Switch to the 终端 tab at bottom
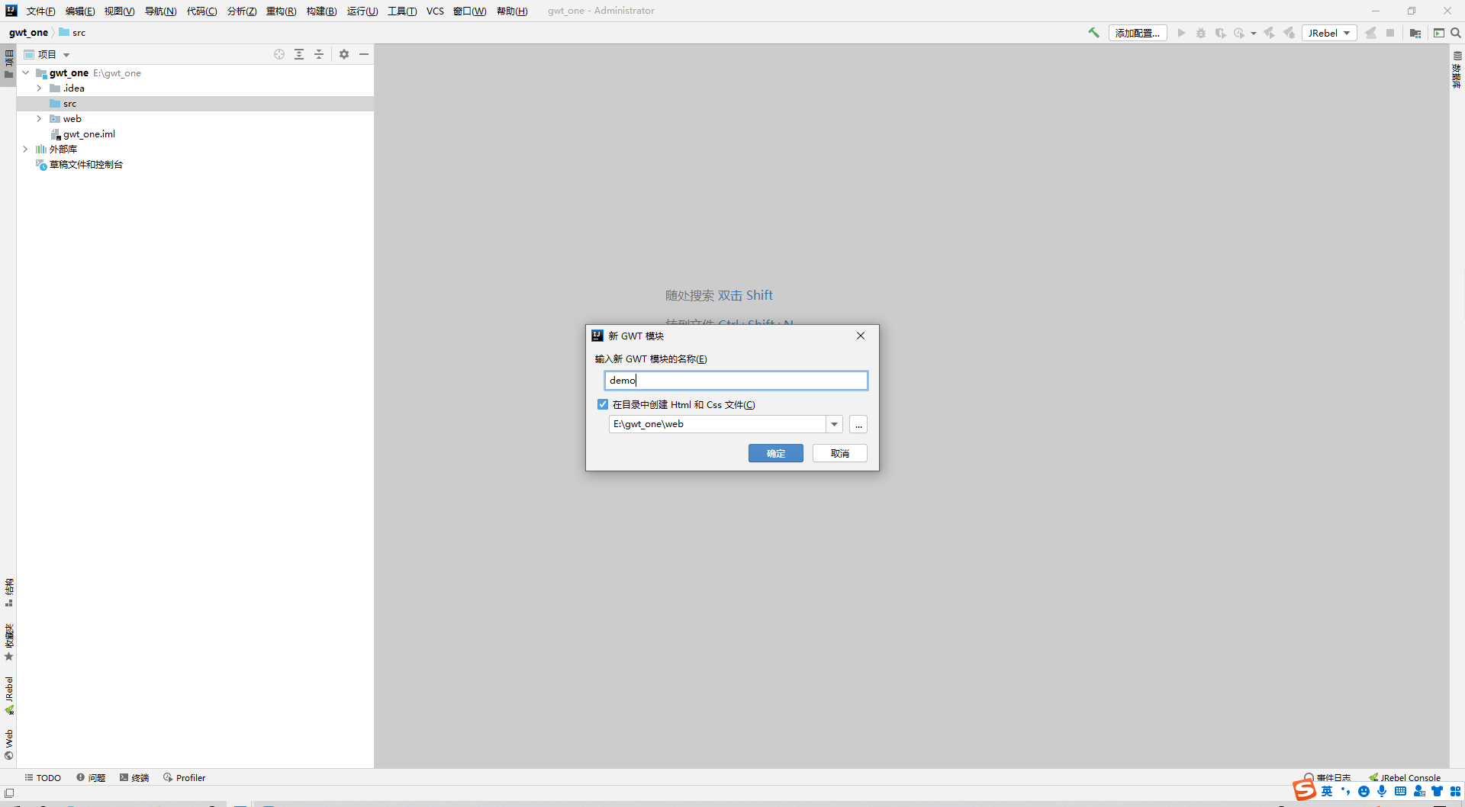1465x807 pixels. pos(134,777)
